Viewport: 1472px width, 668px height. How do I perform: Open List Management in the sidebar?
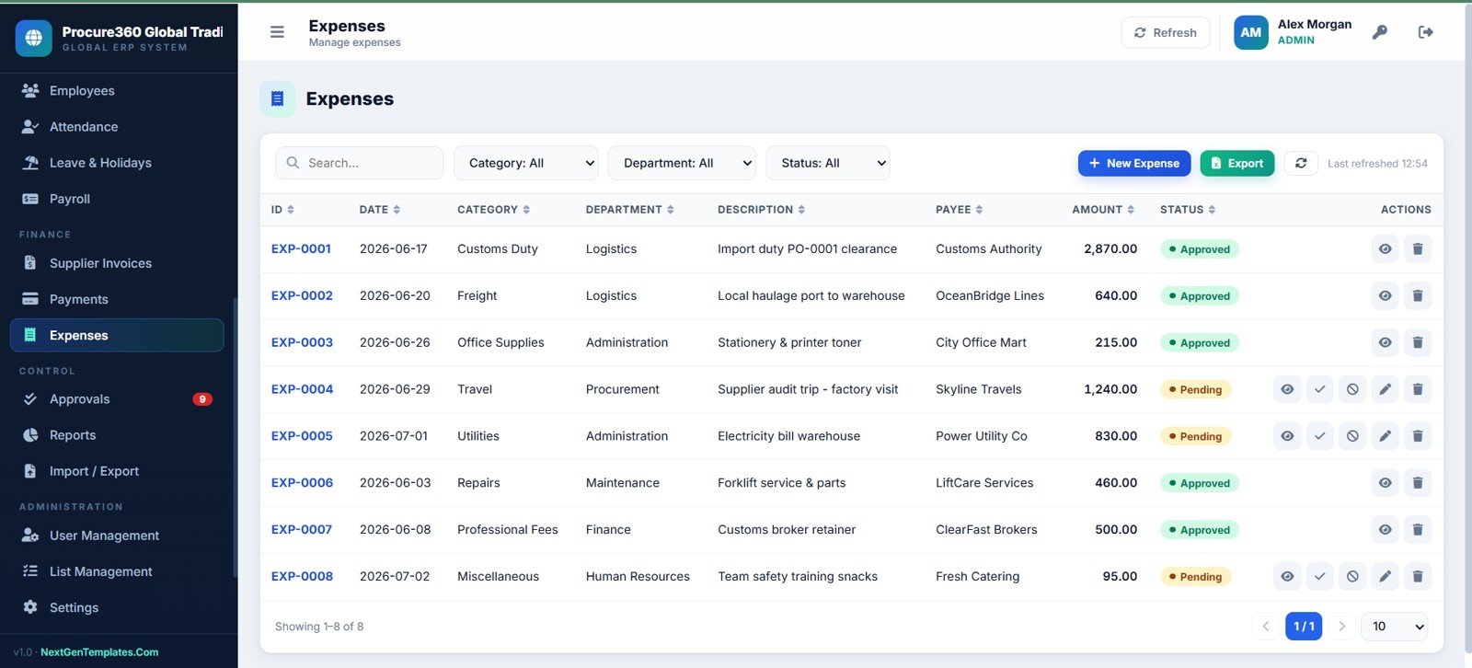117,571
